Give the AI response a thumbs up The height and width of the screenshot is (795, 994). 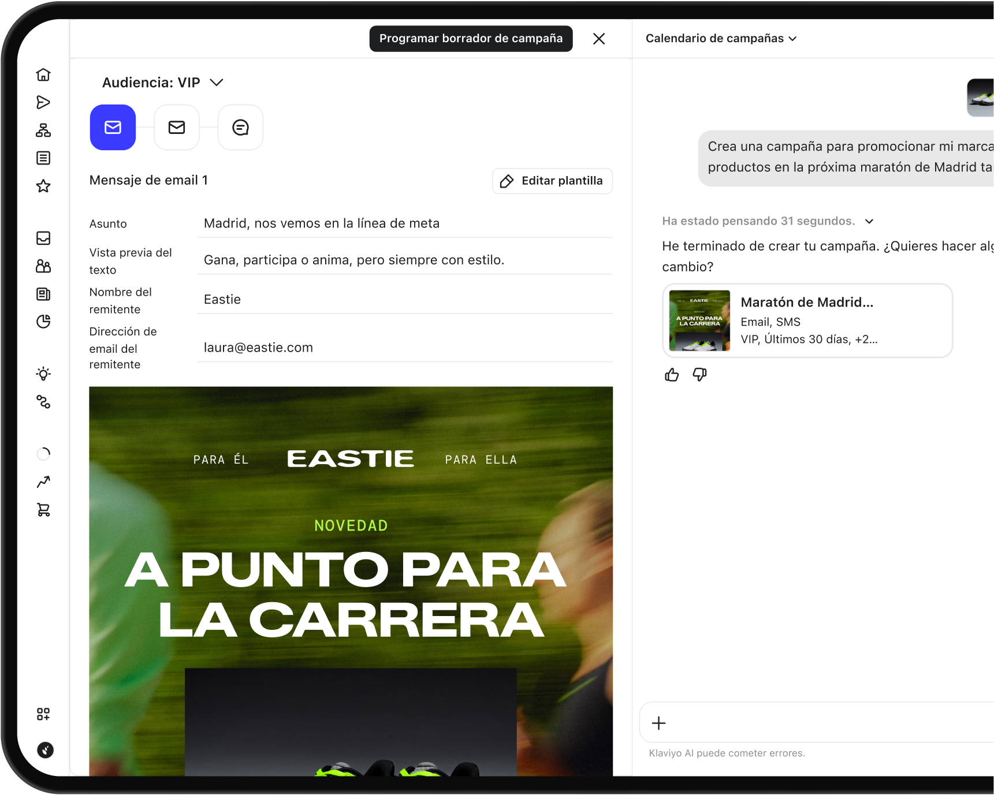tap(672, 375)
